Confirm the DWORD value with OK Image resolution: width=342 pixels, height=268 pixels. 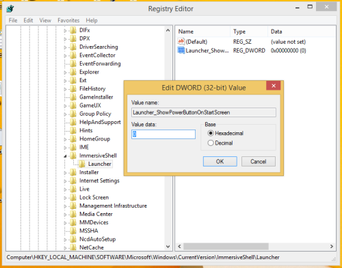coord(220,162)
